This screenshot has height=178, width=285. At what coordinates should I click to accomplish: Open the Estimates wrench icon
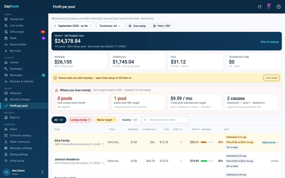pos(6,69)
